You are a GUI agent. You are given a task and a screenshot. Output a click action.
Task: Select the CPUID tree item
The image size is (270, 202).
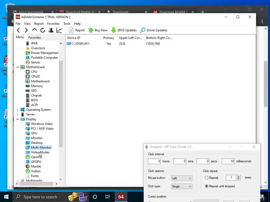33,77
